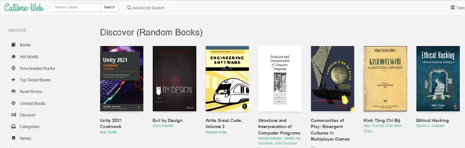Screen dimensions: 465x148
Task: View author Randall Hyde
Action: tap(216, 132)
